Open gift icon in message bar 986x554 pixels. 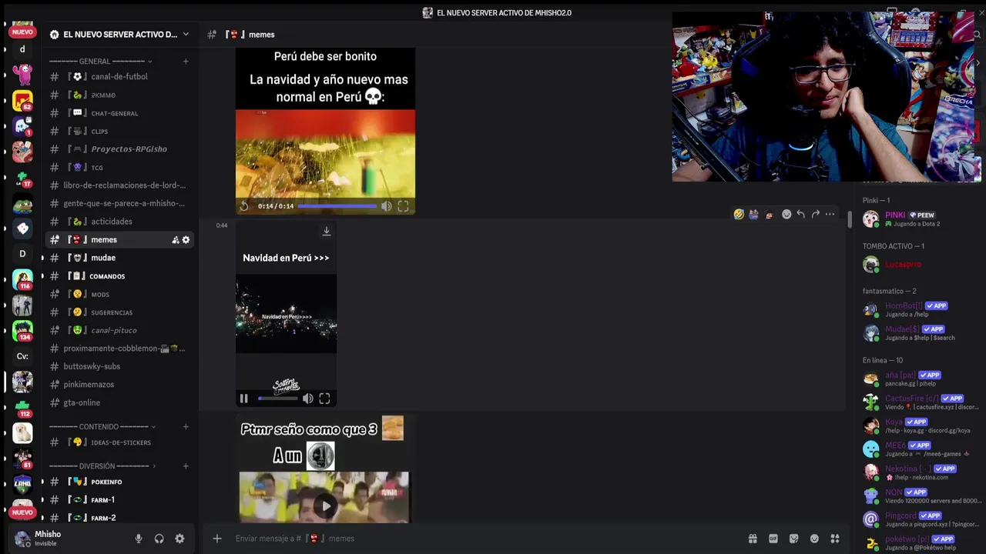753,539
